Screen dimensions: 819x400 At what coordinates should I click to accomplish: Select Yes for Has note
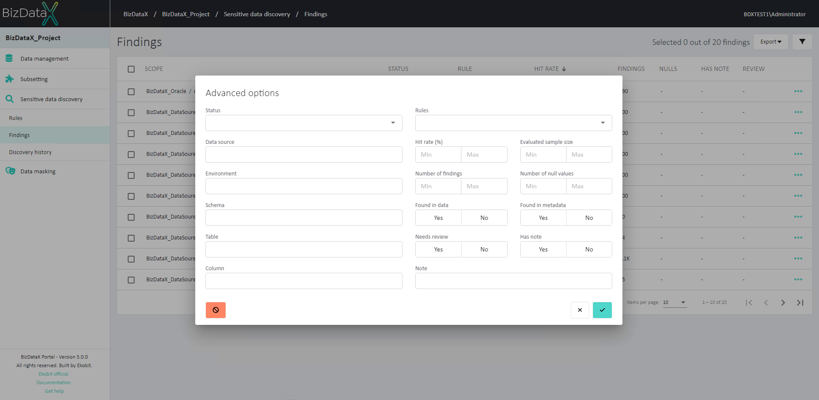tap(543, 249)
